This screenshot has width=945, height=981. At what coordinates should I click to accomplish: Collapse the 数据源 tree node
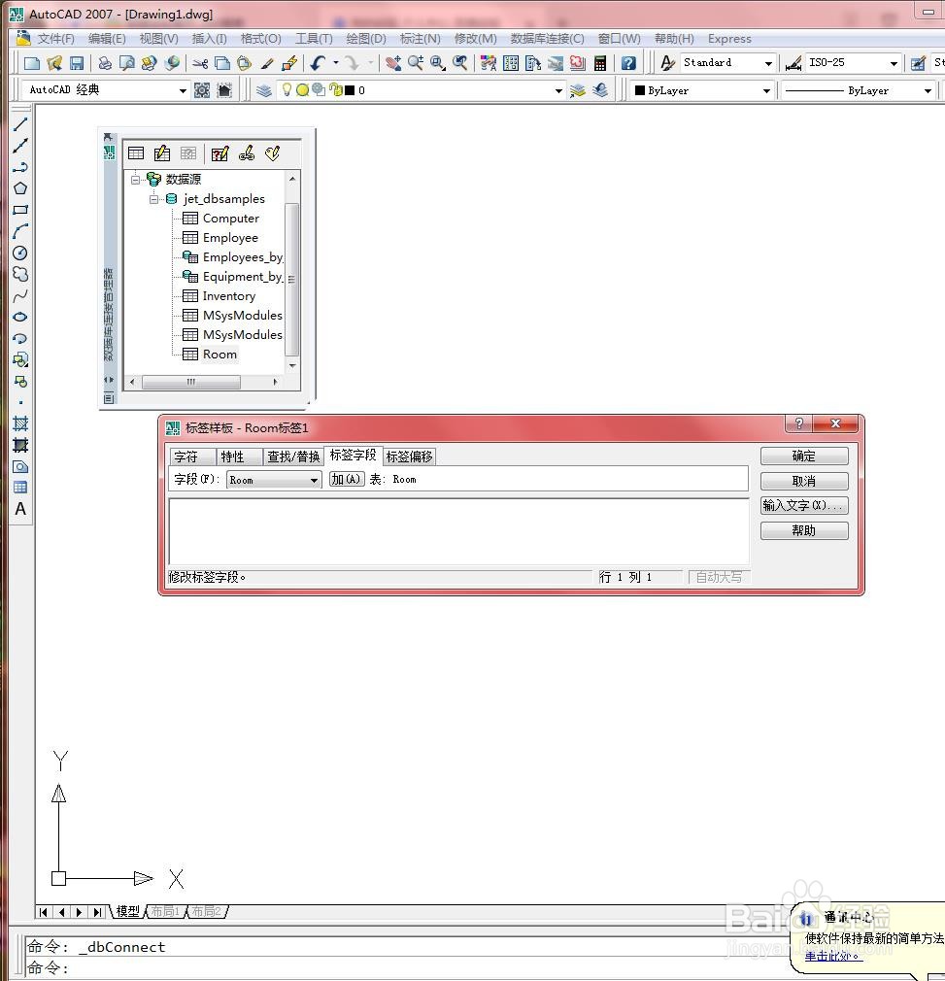pyautogui.click(x=135, y=180)
